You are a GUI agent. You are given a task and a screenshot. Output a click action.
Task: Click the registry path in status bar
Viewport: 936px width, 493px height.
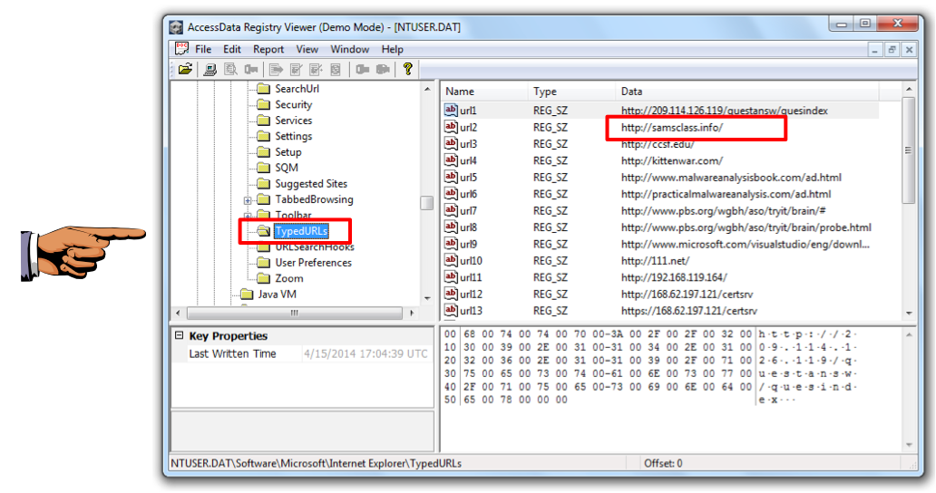click(317, 463)
